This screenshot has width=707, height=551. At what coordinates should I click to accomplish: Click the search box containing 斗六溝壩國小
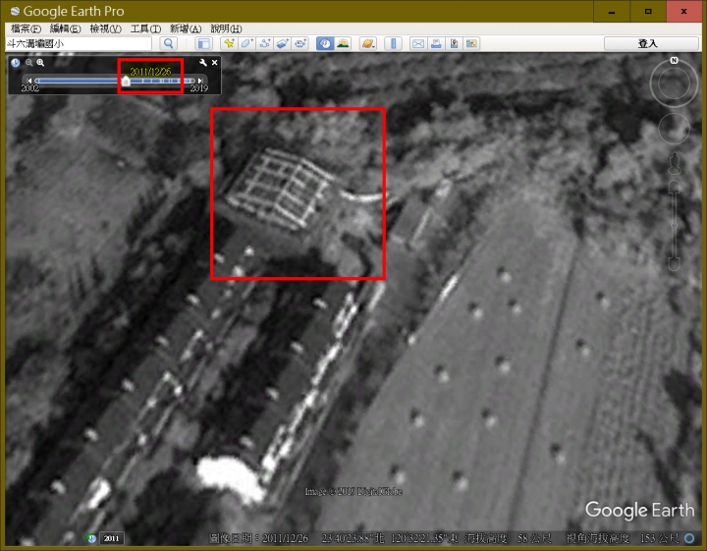[x=79, y=44]
